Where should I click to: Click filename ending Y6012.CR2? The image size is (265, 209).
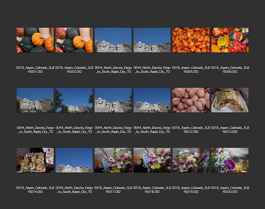tap(191, 130)
